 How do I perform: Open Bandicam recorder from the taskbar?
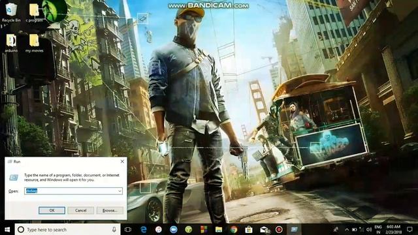tap(279, 229)
